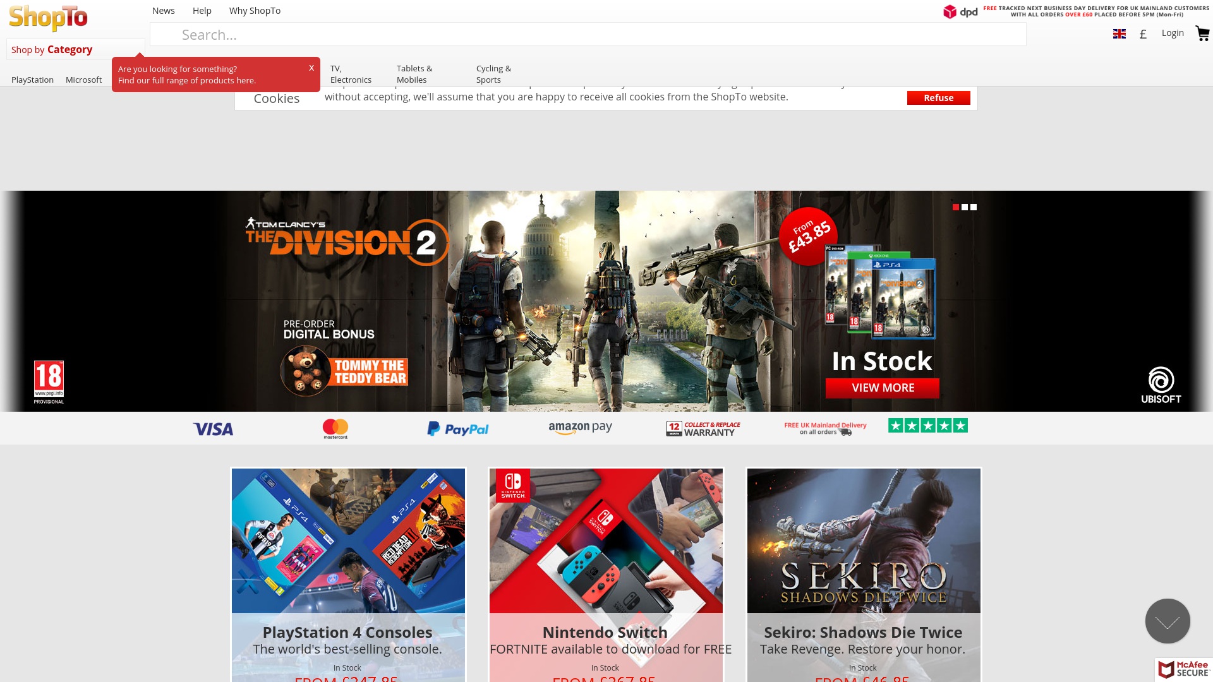Click the Trustpilot five-star rating
The width and height of the screenshot is (1213, 682).
coord(927,426)
